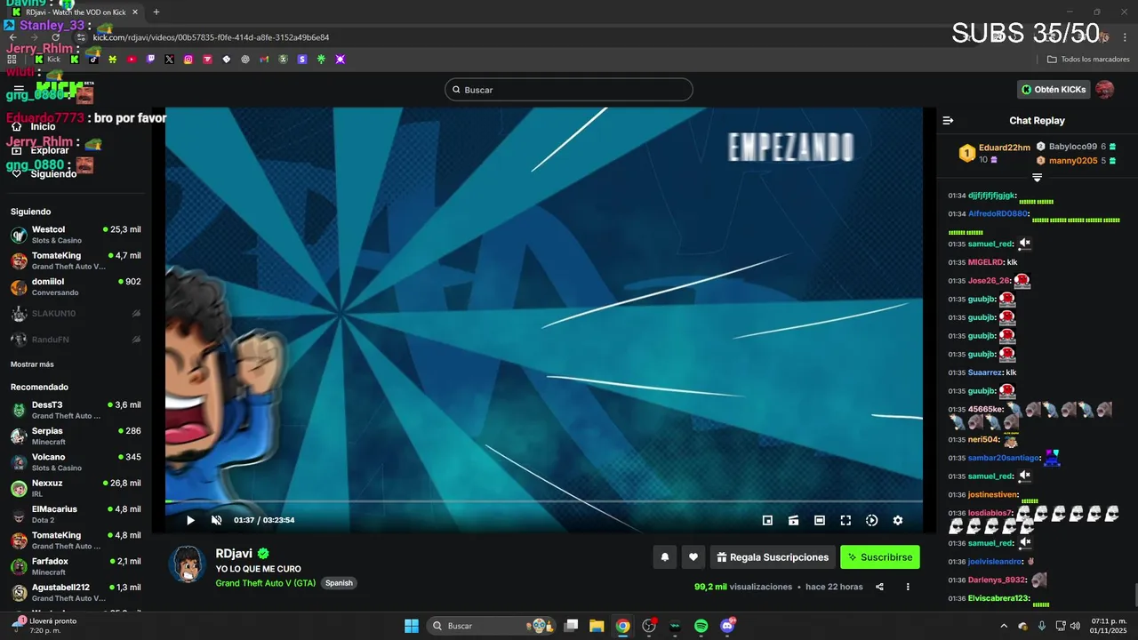Image resolution: width=1138 pixels, height=640 pixels.
Task: Open Agustabell212 recommended channel
Action: (x=76, y=593)
